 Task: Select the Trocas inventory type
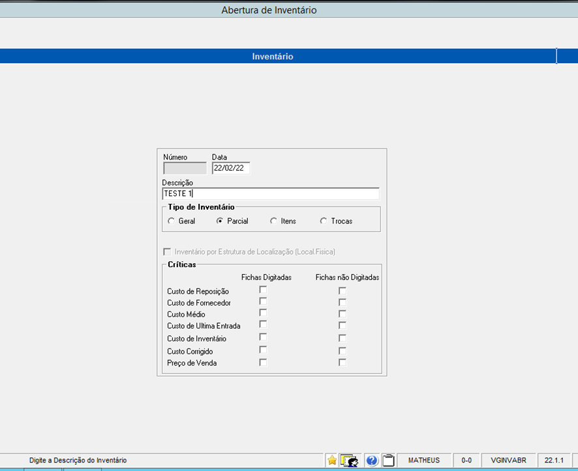[324, 221]
